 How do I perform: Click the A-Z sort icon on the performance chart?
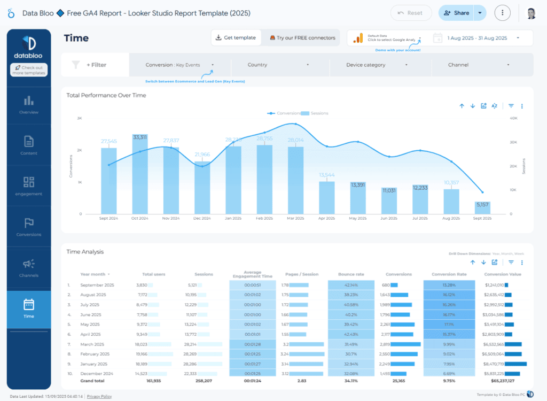pos(495,106)
